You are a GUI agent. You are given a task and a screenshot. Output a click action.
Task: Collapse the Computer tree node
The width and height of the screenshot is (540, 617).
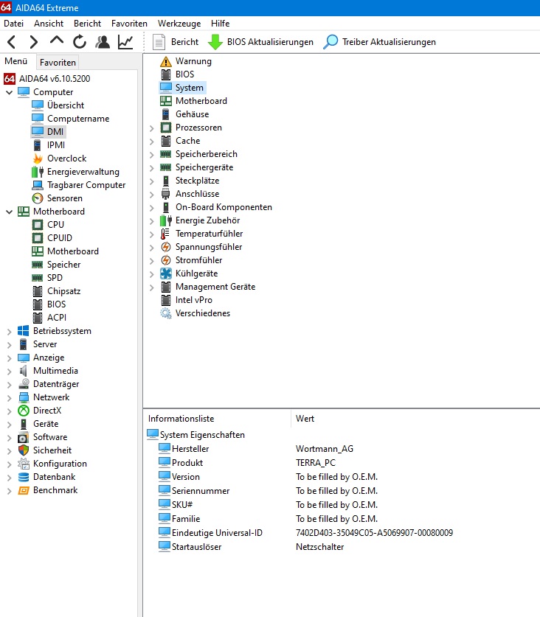tap(10, 92)
